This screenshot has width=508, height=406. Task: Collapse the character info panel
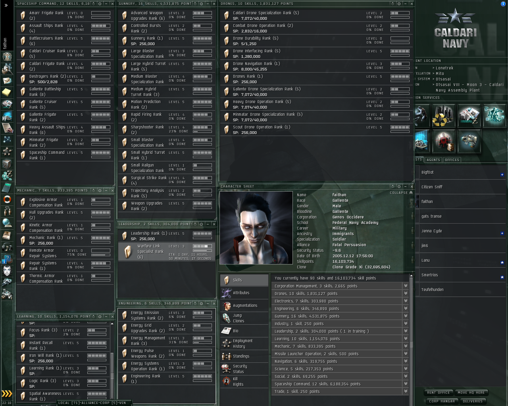401,193
